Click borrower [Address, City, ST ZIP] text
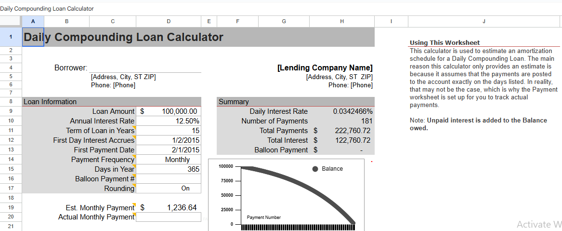Viewport: 562px width, 231px height. pyautogui.click(x=123, y=77)
